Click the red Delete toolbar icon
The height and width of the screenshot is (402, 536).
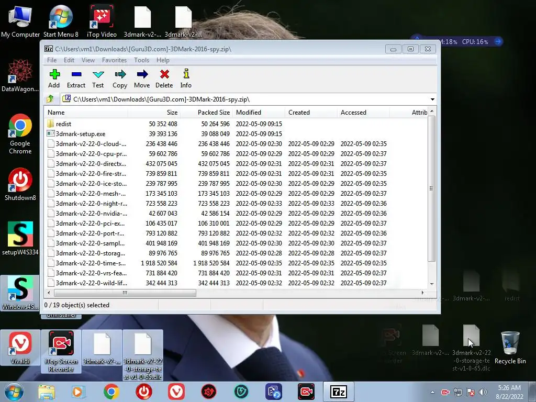[164, 79]
